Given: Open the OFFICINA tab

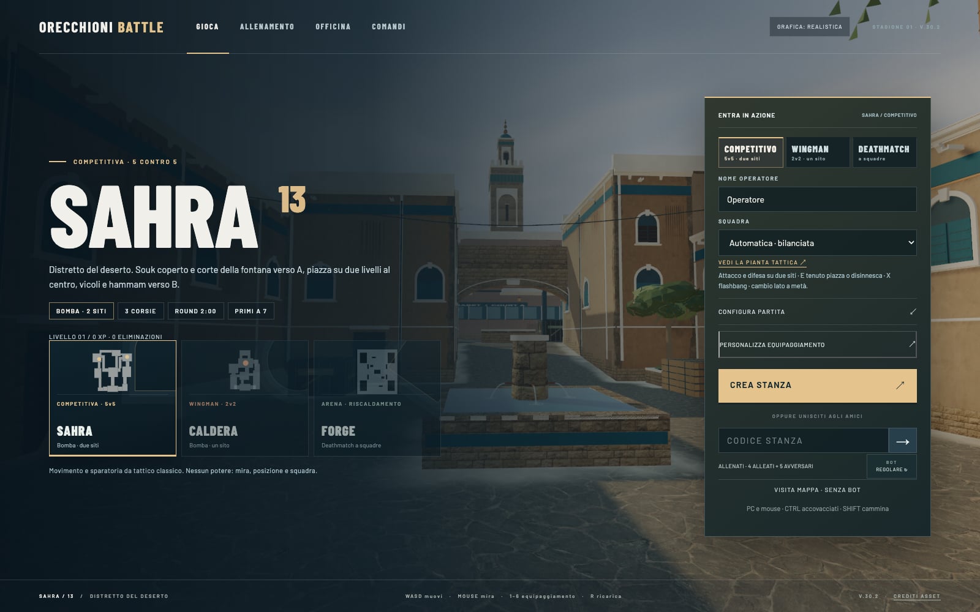Looking at the screenshot, I should pos(333,27).
